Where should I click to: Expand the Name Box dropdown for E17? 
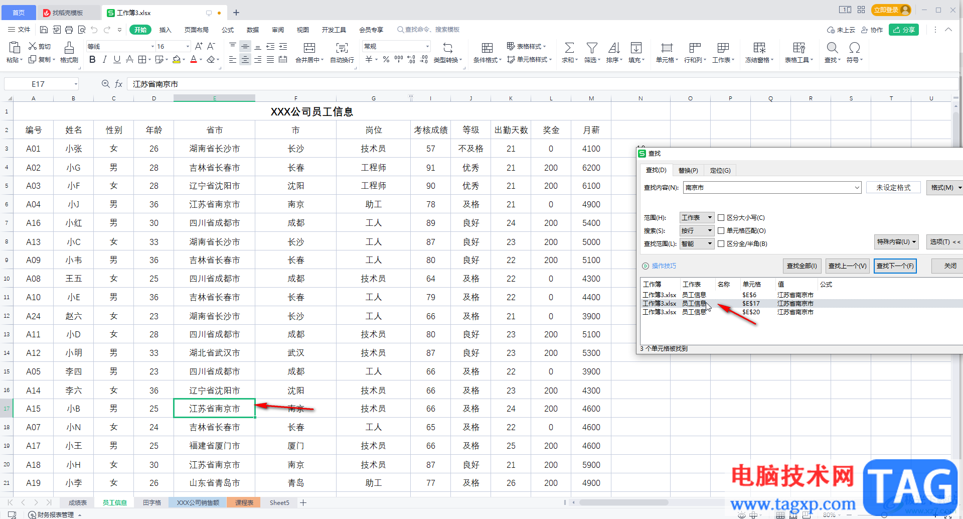click(x=76, y=84)
